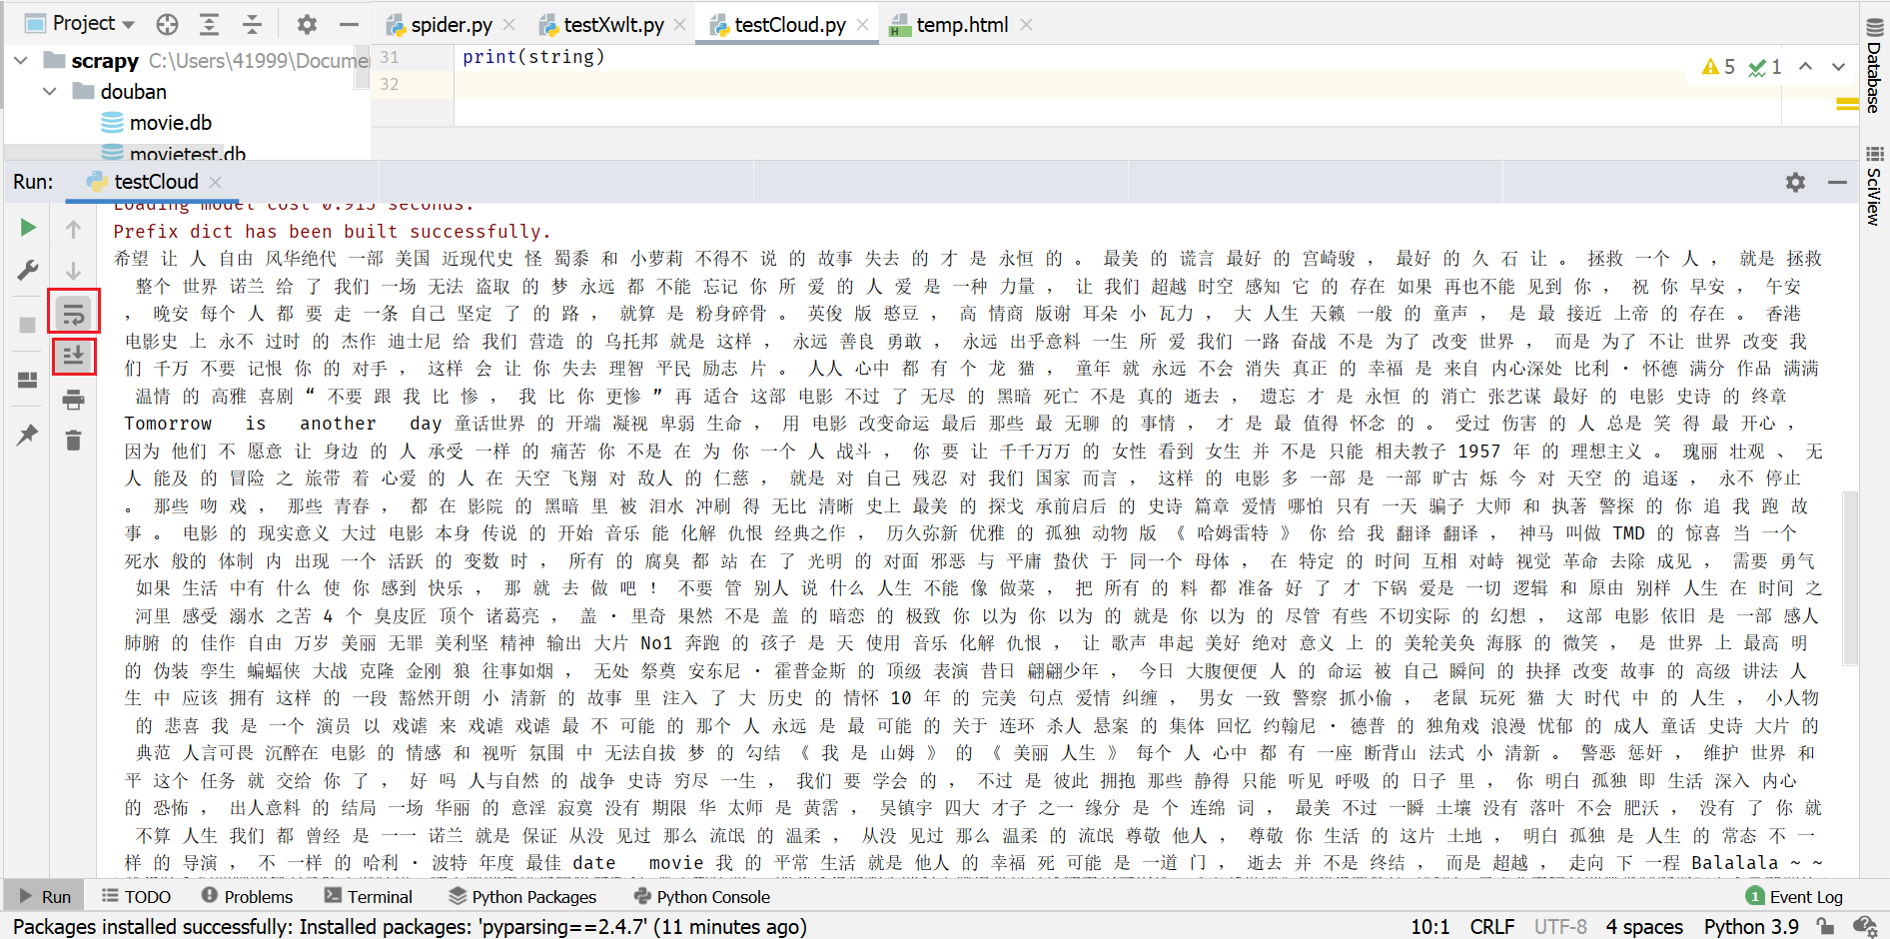Open Run panel settings gear
The height and width of the screenshot is (939, 1890).
(x=1795, y=182)
